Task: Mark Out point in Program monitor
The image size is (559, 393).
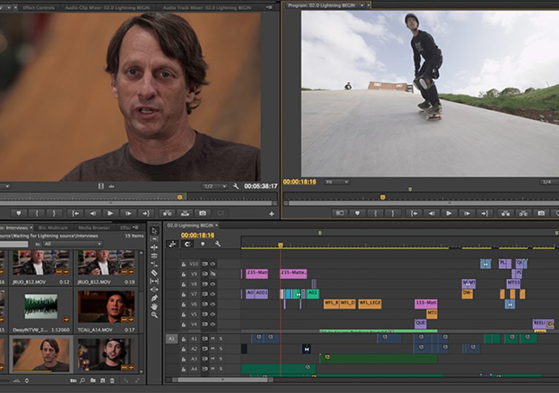Action: (x=393, y=213)
